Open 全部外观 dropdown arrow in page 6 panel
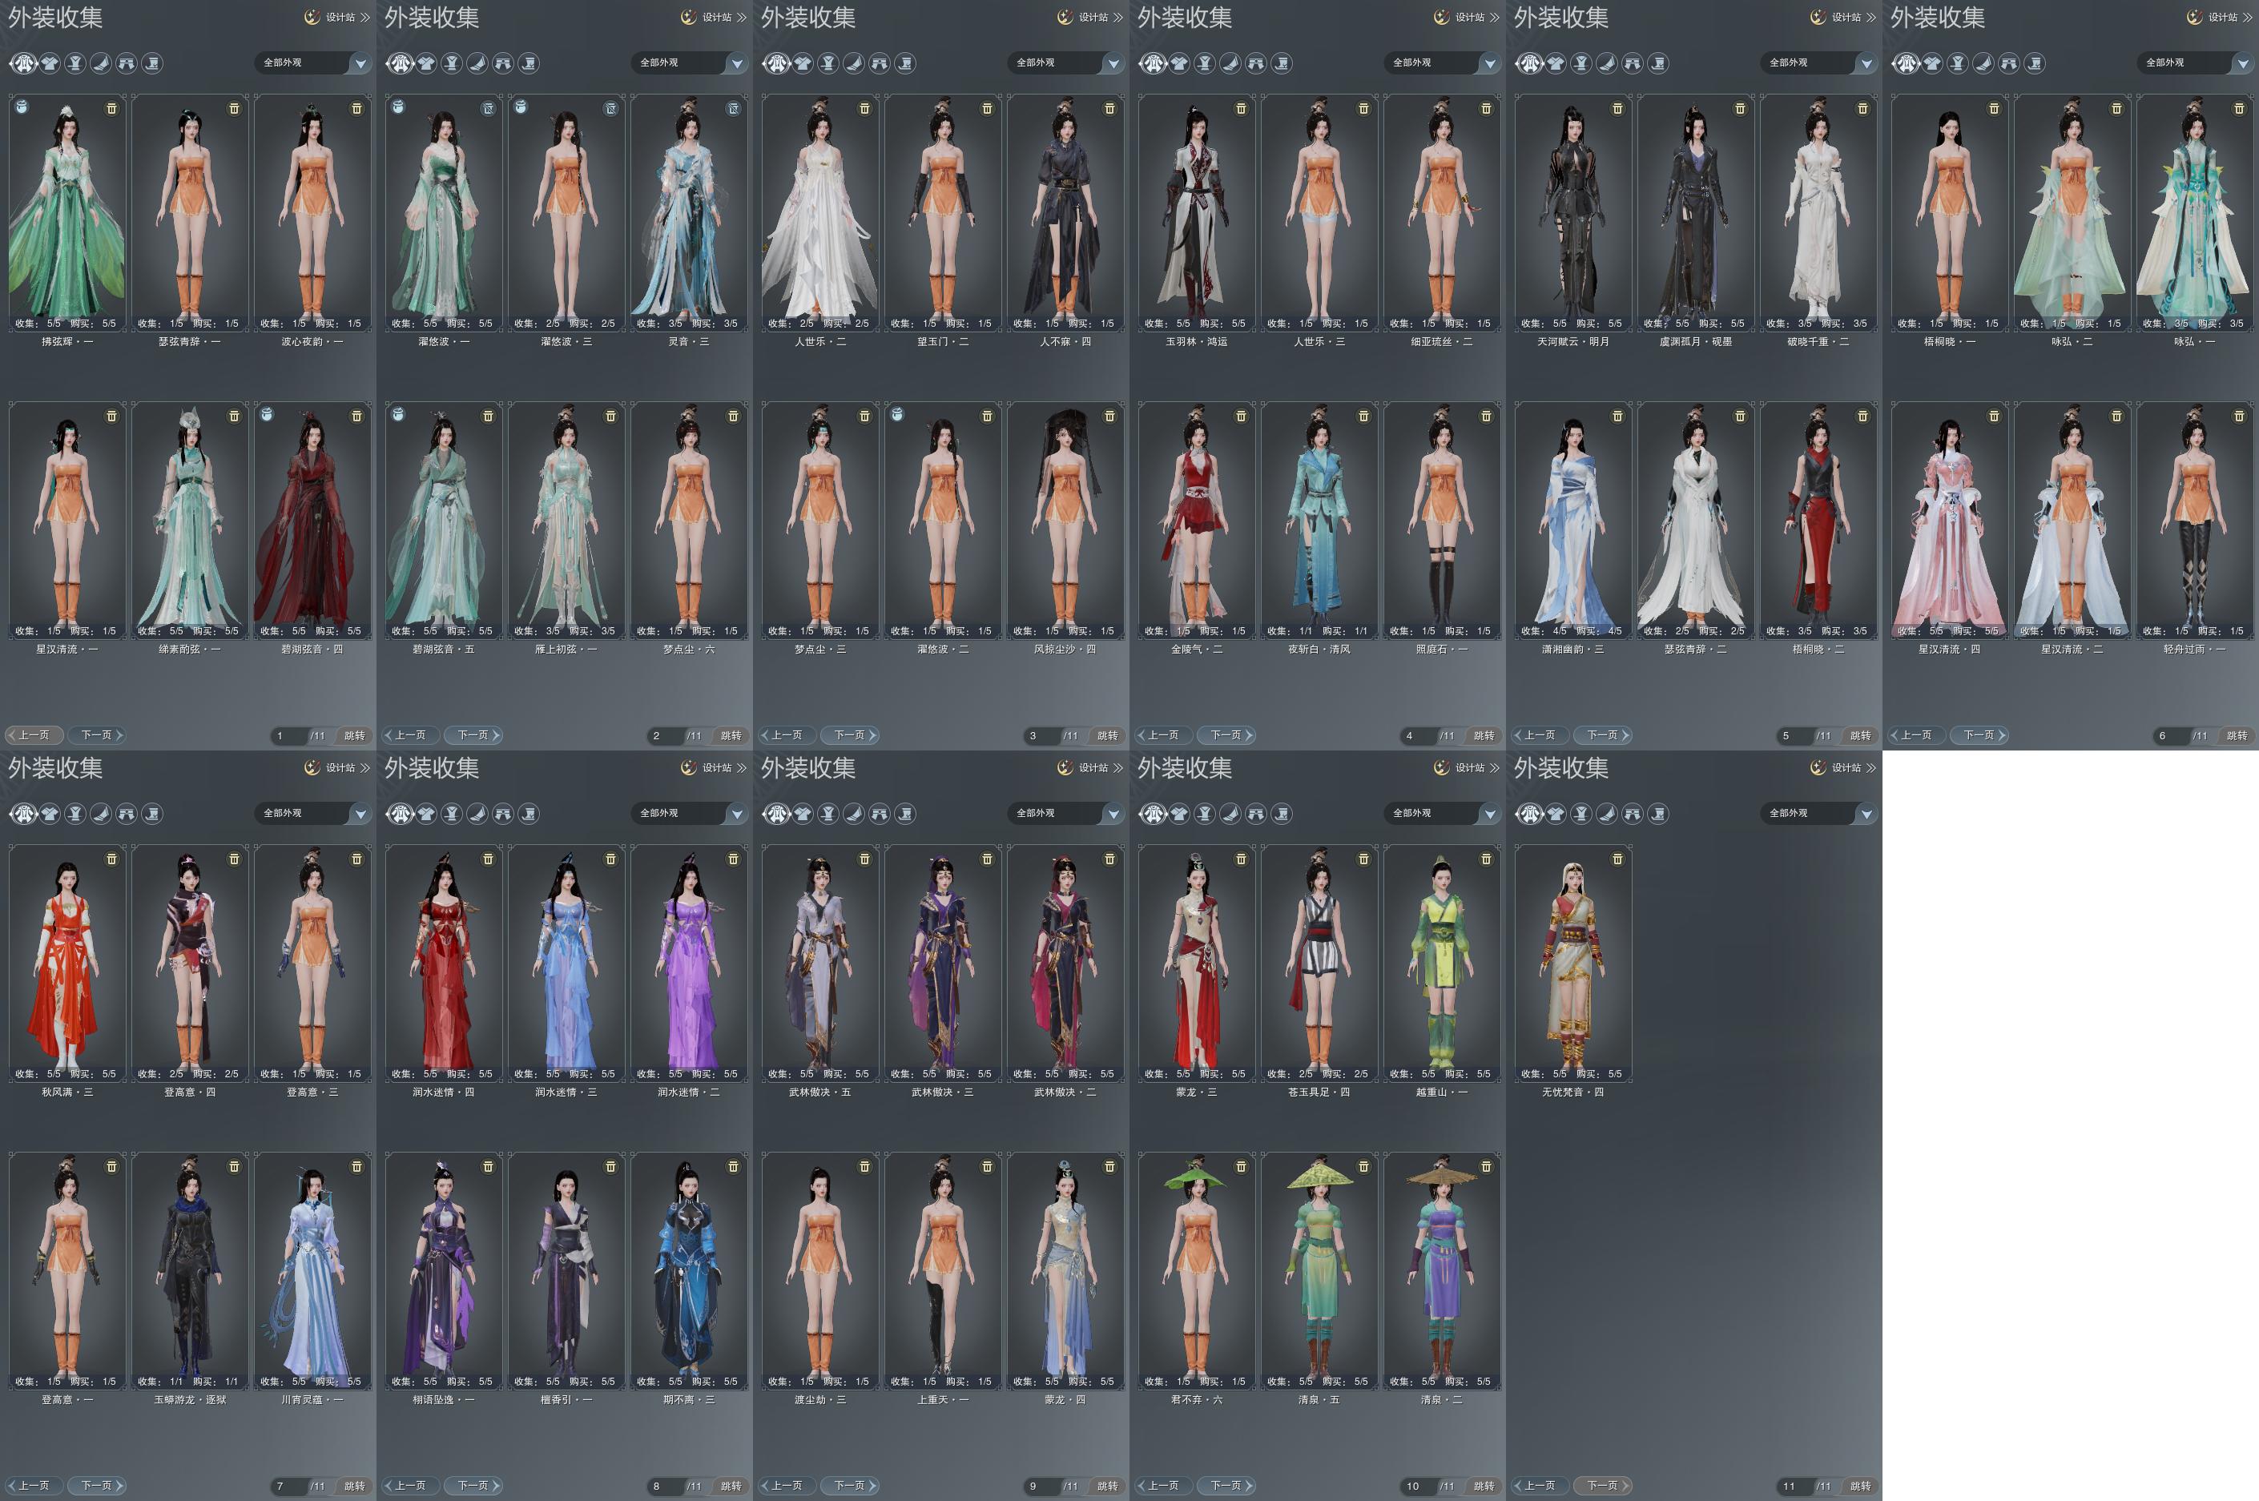Viewport: 2259px width, 1501px height. 2241,63
